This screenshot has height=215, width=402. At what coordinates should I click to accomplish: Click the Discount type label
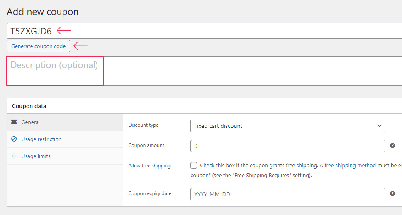click(144, 125)
